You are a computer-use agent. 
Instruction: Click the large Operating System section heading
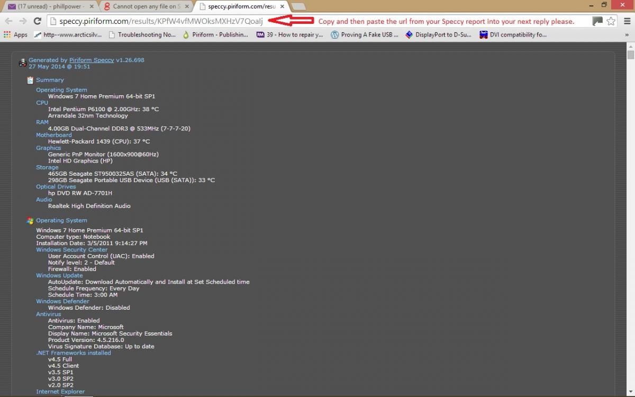[x=61, y=220]
